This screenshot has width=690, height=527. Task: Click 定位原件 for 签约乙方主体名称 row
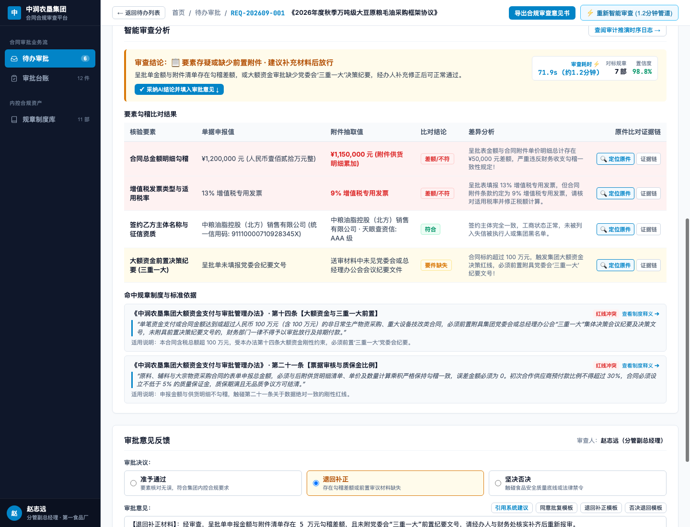[x=615, y=229]
